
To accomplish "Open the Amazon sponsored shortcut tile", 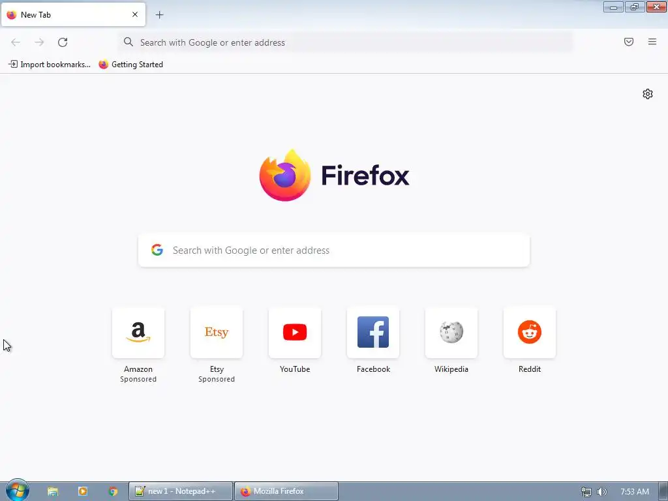I will [138, 333].
